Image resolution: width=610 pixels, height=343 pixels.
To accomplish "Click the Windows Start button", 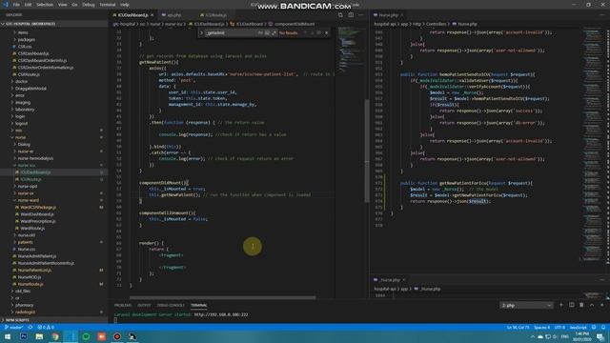I will (x=8, y=336).
